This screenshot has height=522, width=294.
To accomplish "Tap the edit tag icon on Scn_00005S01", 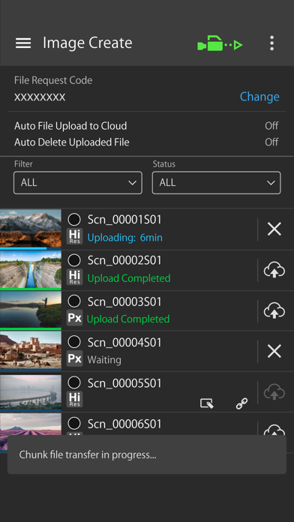I will coord(207,403).
